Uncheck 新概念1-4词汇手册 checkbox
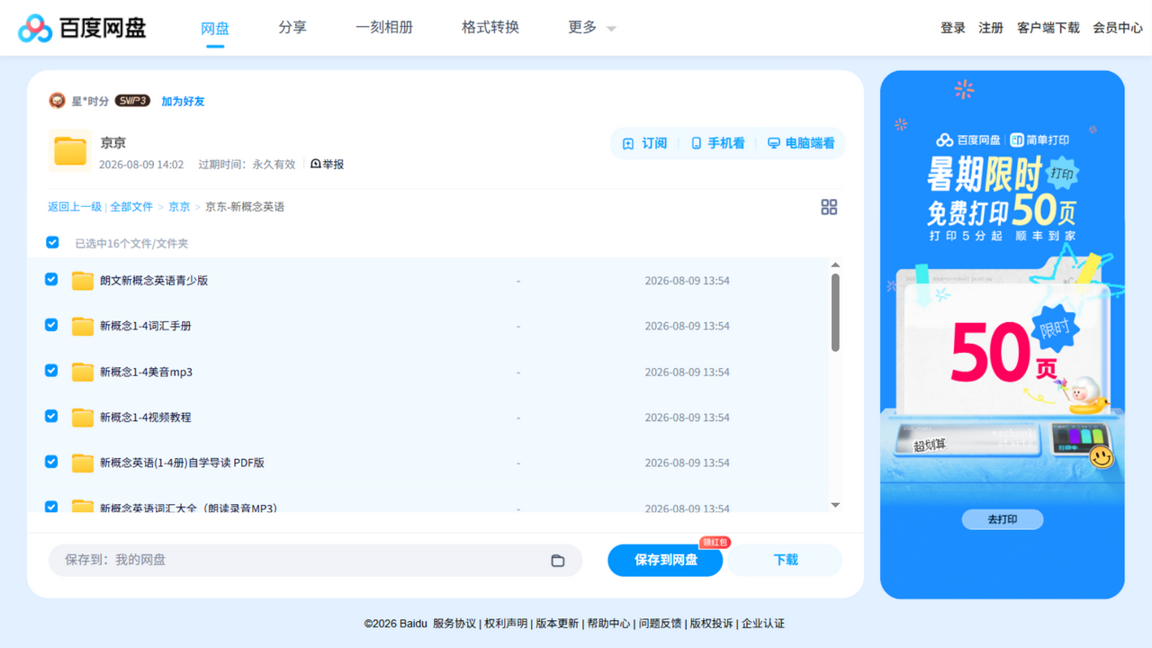Image resolution: width=1152 pixels, height=648 pixels. 51,324
